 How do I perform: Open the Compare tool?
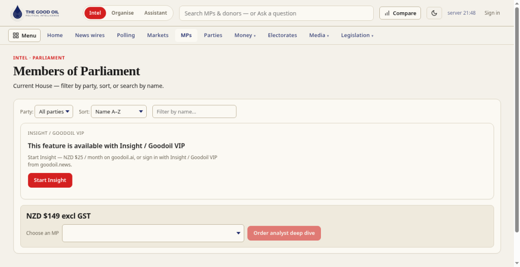400,13
